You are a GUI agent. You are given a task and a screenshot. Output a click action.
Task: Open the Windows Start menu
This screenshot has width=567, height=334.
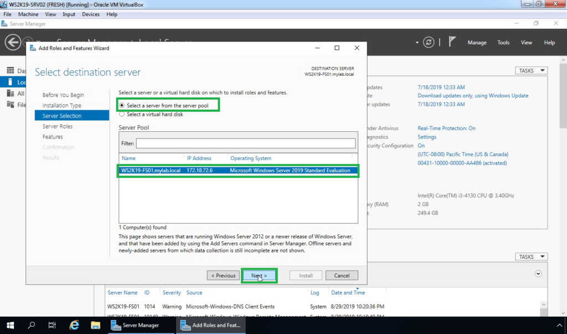[x=10, y=325]
